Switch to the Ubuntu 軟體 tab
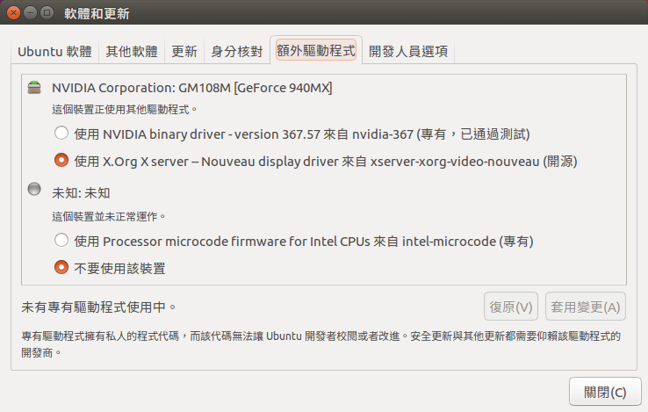Viewport: 648px width, 412px height. (54, 51)
